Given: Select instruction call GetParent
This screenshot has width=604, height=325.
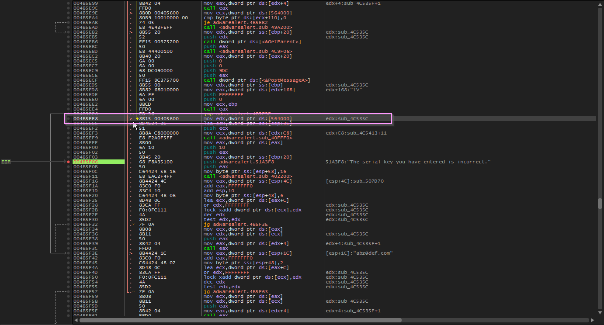Looking at the screenshot, I should [x=252, y=41].
